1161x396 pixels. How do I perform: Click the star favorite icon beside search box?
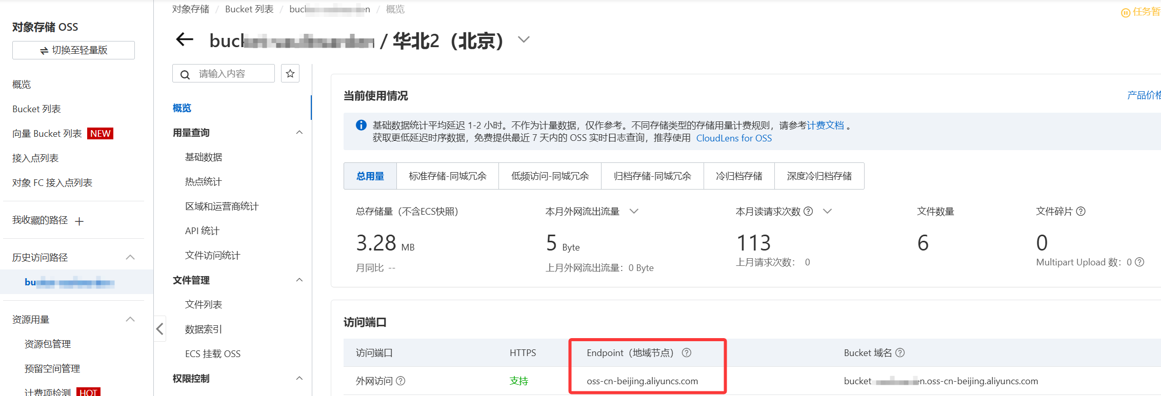[290, 74]
